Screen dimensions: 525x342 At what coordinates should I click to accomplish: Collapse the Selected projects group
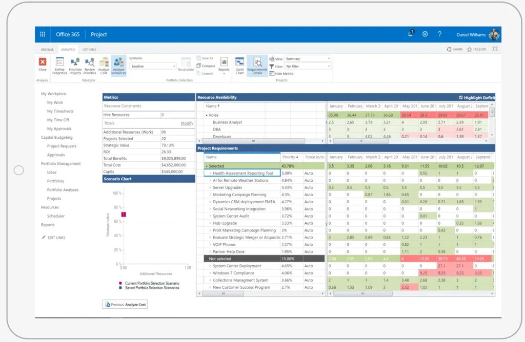point(207,166)
